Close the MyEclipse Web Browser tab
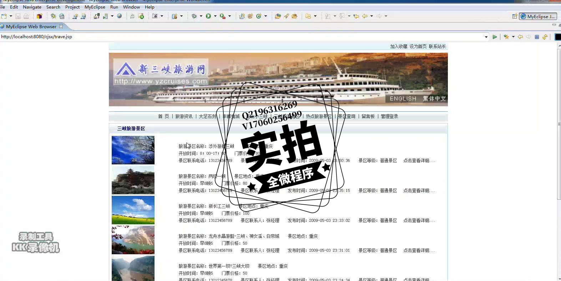The height and width of the screenshot is (281, 561). pos(61,26)
